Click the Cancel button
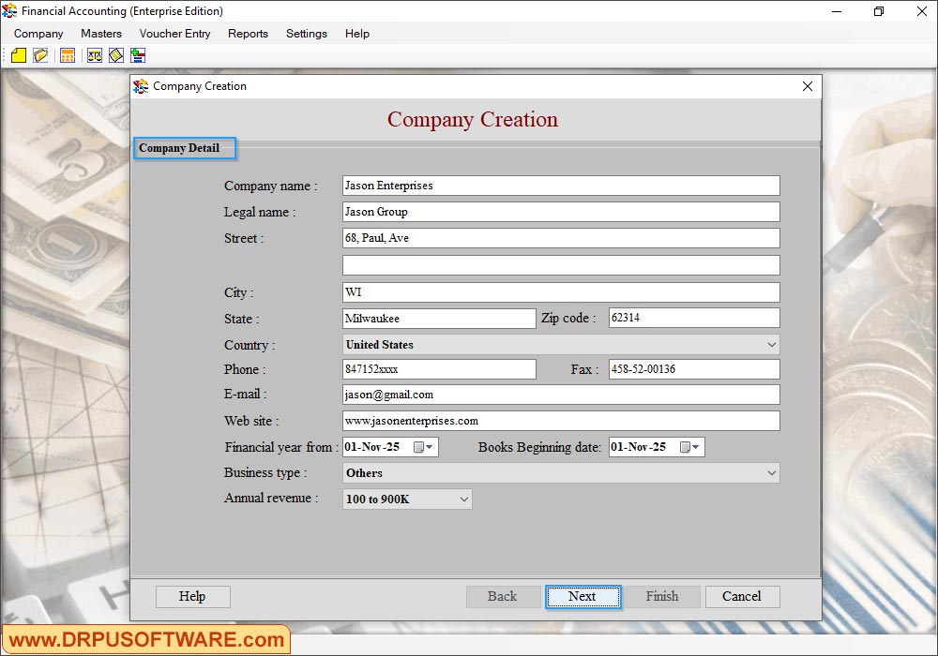 742,596
